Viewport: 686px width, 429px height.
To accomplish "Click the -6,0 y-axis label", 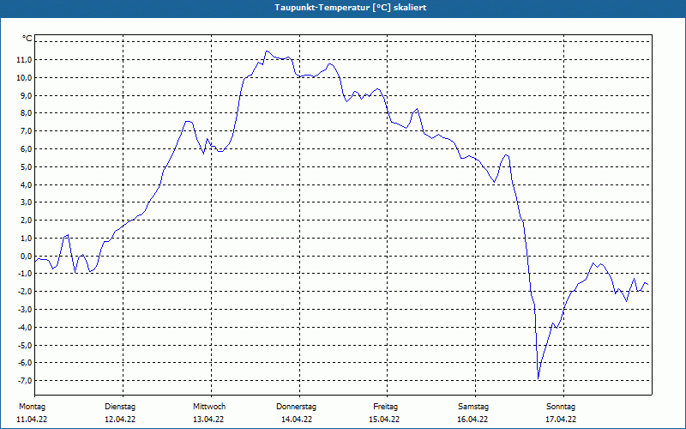I will coord(25,363).
